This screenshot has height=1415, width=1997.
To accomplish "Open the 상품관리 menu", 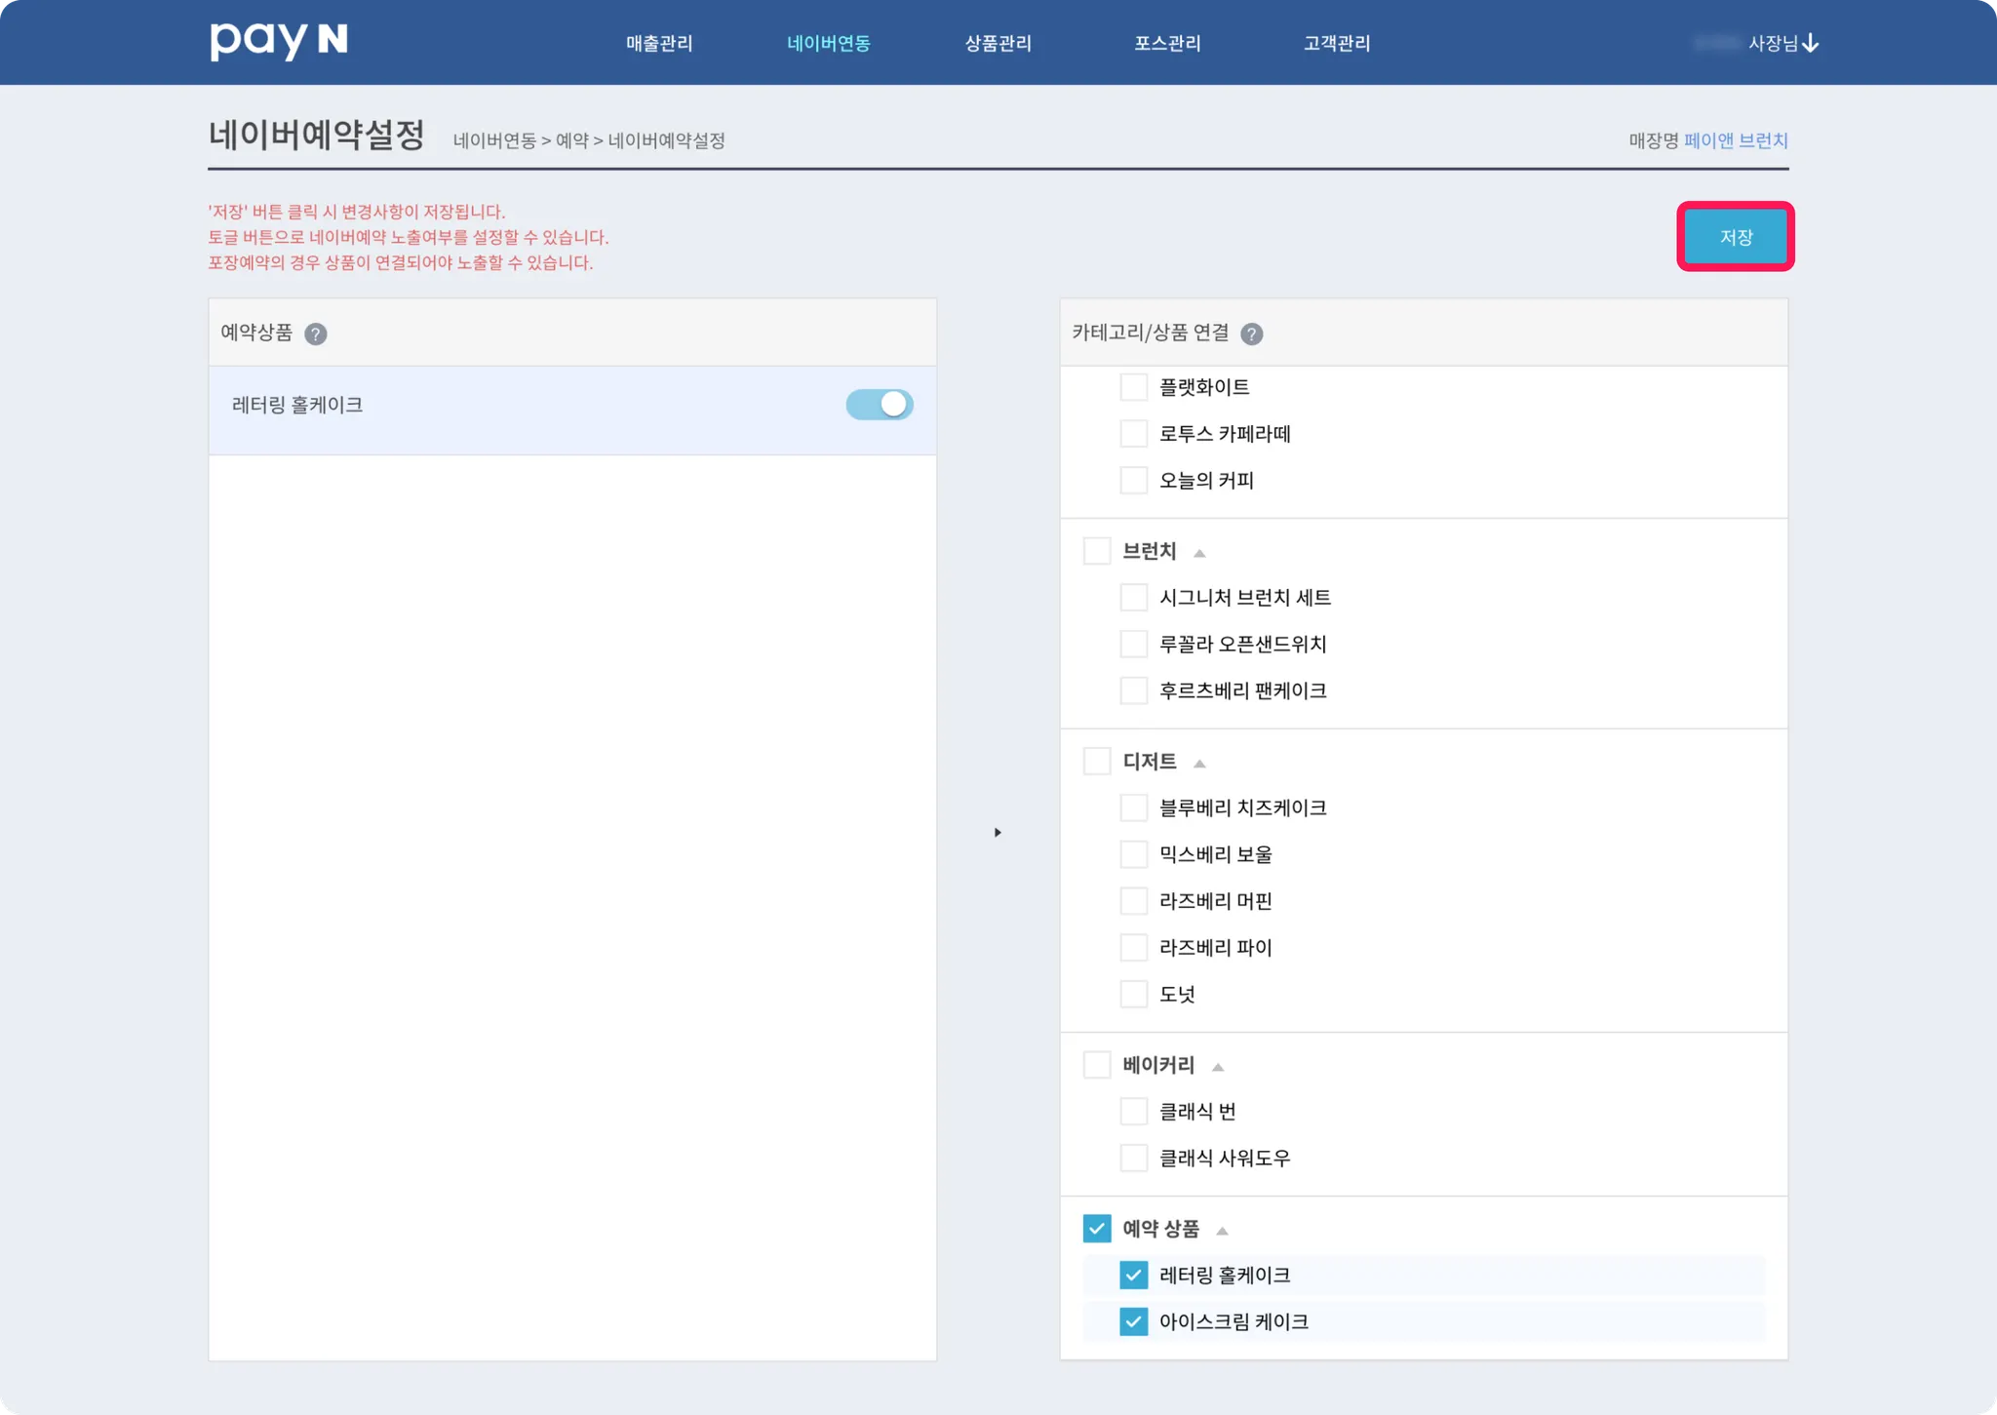I will click(998, 43).
